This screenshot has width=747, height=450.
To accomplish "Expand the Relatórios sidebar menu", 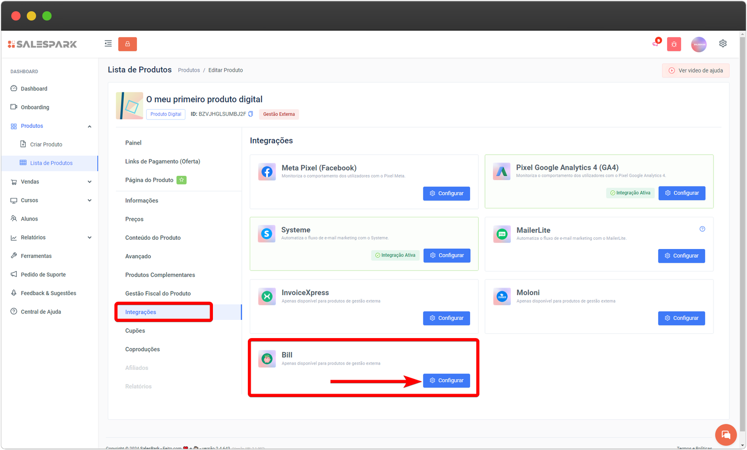I will pyautogui.click(x=89, y=238).
